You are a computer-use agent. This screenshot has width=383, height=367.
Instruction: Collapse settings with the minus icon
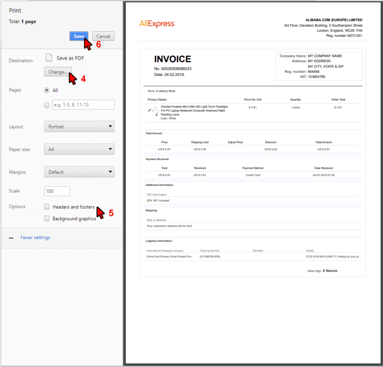point(11,238)
